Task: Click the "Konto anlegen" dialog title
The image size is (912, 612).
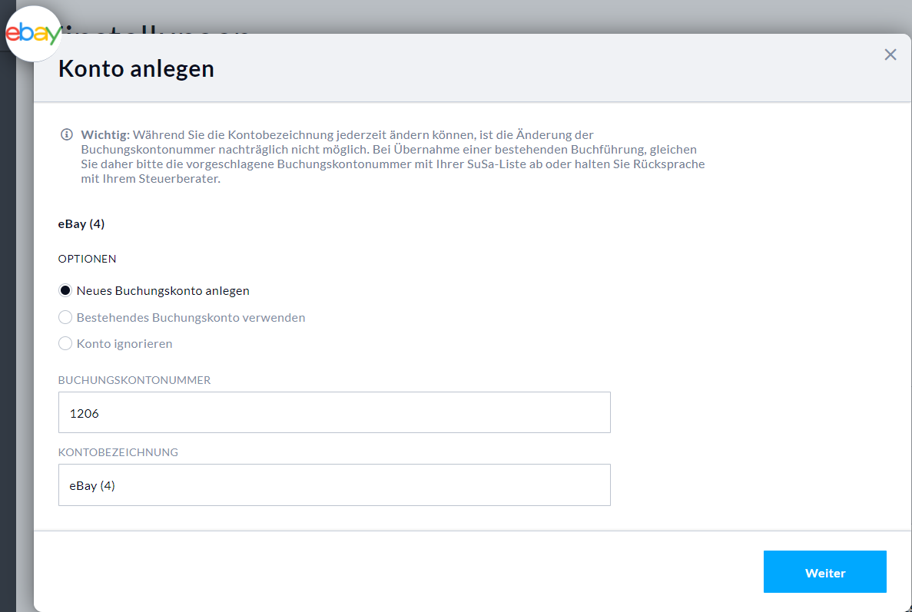Action: 136,68
